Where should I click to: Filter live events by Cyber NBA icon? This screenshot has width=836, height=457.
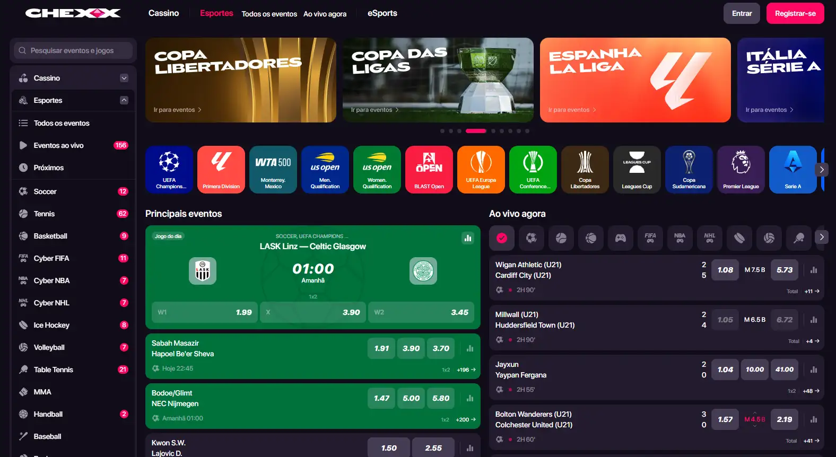coord(680,238)
